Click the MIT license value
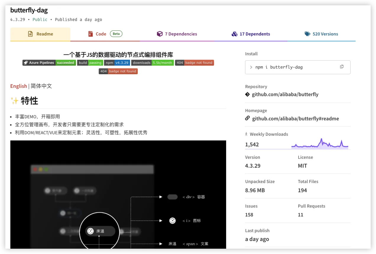376x254 pixels. (302, 166)
